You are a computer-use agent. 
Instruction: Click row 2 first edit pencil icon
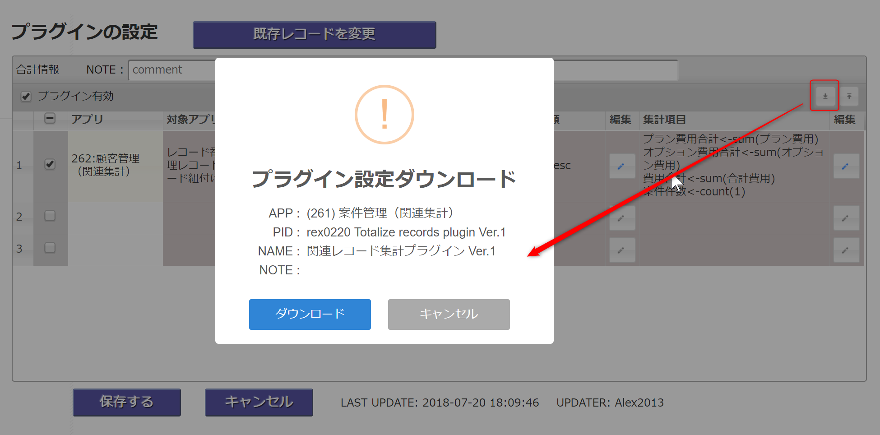(622, 218)
